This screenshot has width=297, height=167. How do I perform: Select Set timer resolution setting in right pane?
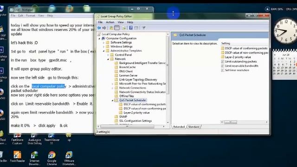click(235, 70)
